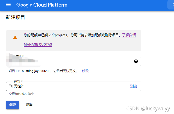Image resolution: width=174 pixels, height=114 pixels.
Task: Click the 创建 button
Action: tap(13, 105)
